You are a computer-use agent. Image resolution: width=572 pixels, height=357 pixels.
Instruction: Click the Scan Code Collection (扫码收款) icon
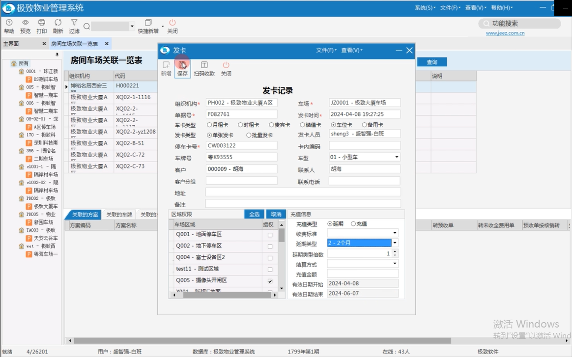pyautogui.click(x=204, y=66)
